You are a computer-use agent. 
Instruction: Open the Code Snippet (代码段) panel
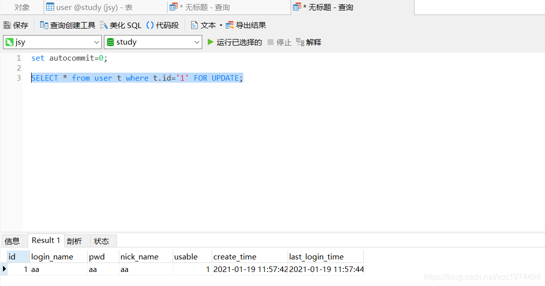pos(162,25)
